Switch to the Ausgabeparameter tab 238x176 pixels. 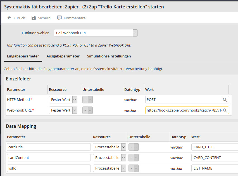point(63,56)
